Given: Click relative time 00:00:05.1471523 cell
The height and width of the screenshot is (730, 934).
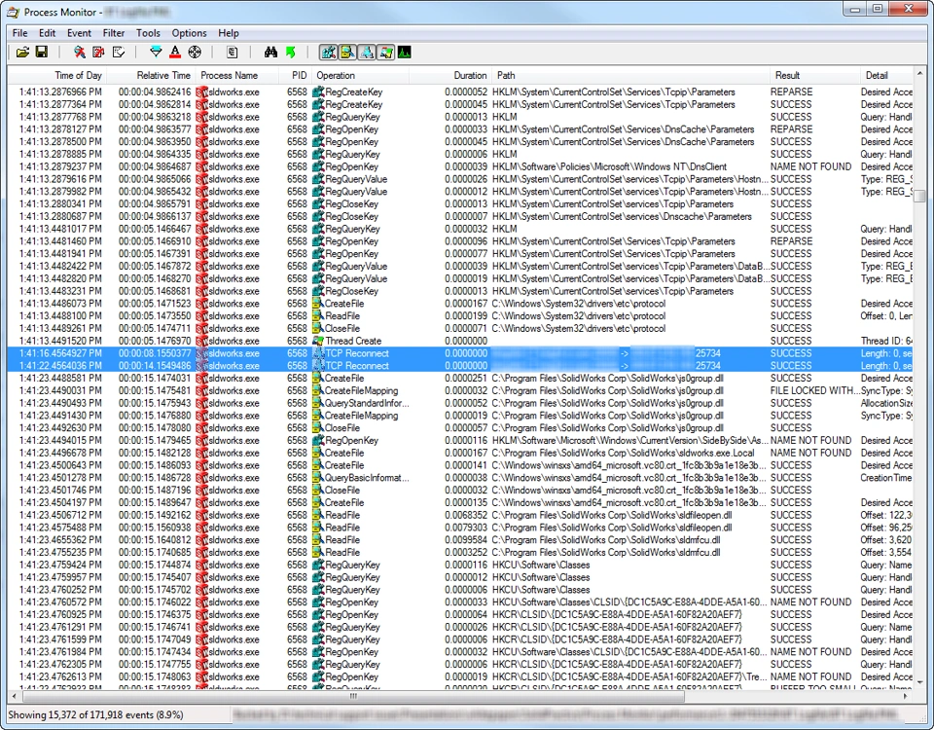Looking at the screenshot, I should 155,304.
